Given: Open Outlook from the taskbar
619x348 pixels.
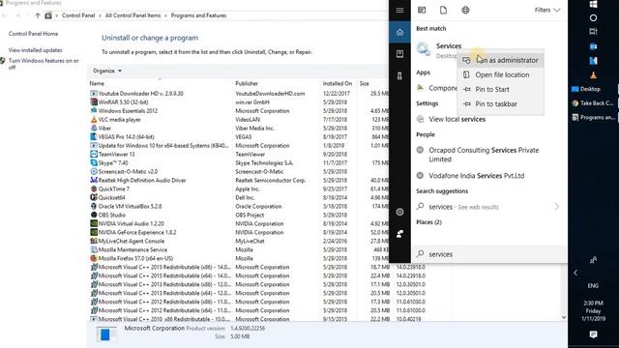Looking at the screenshot, I should click(593, 46).
